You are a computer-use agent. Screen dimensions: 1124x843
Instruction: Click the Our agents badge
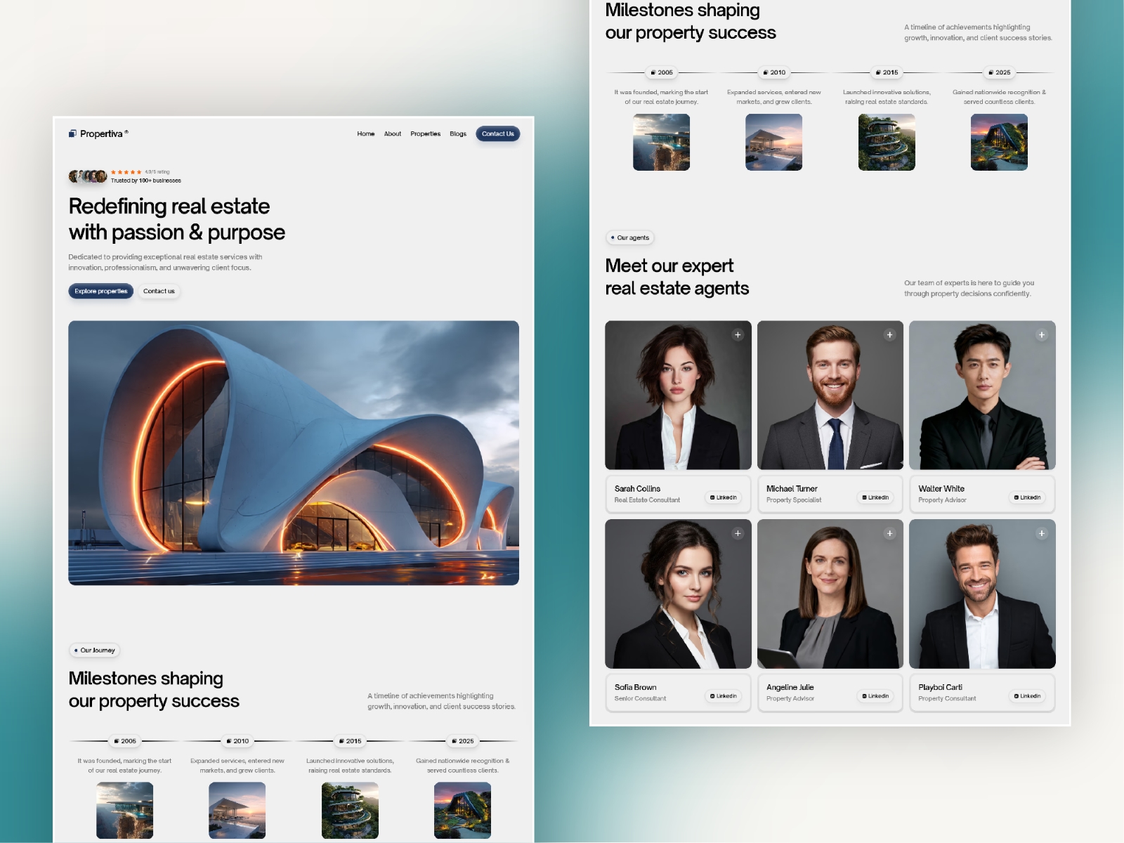point(631,237)
